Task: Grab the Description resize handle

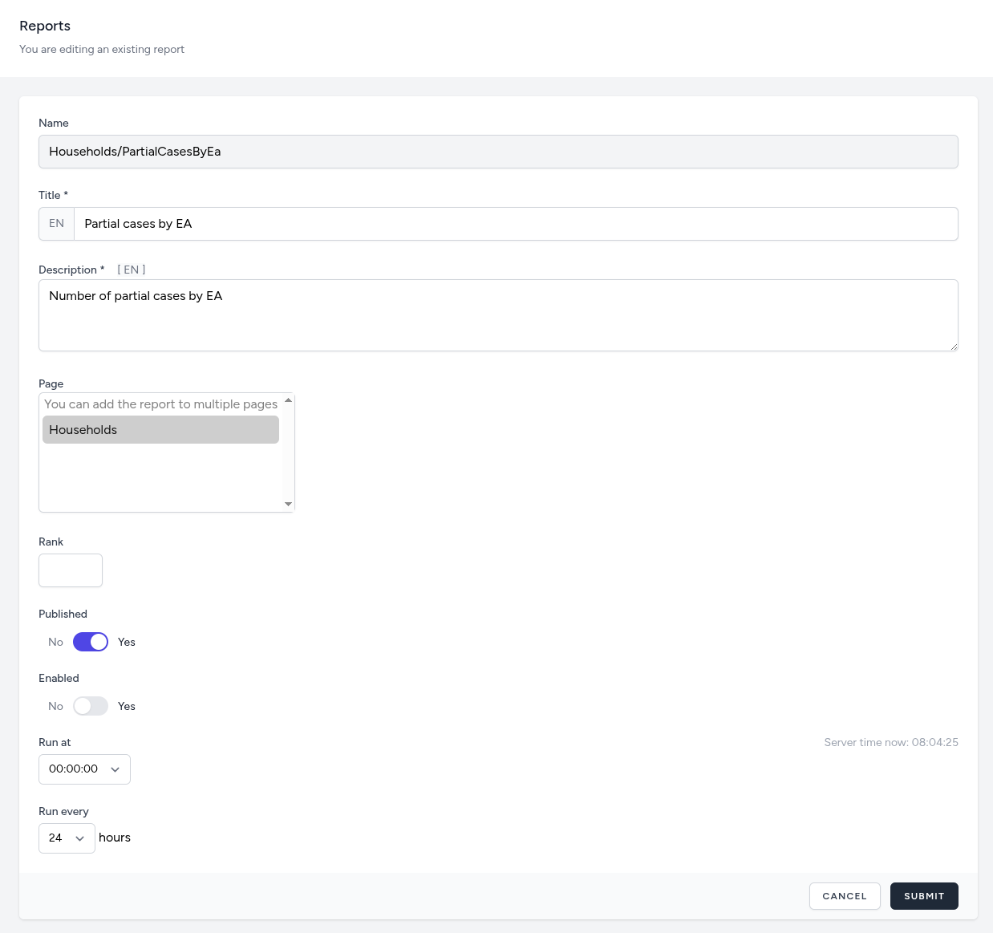Action: point(954,347)
